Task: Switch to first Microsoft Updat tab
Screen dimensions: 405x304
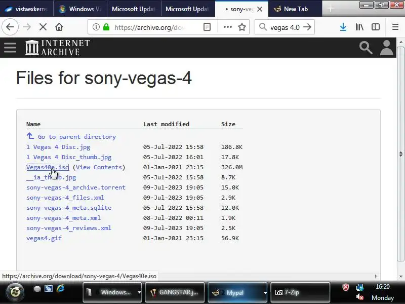Action: click(x=134, y=9)
